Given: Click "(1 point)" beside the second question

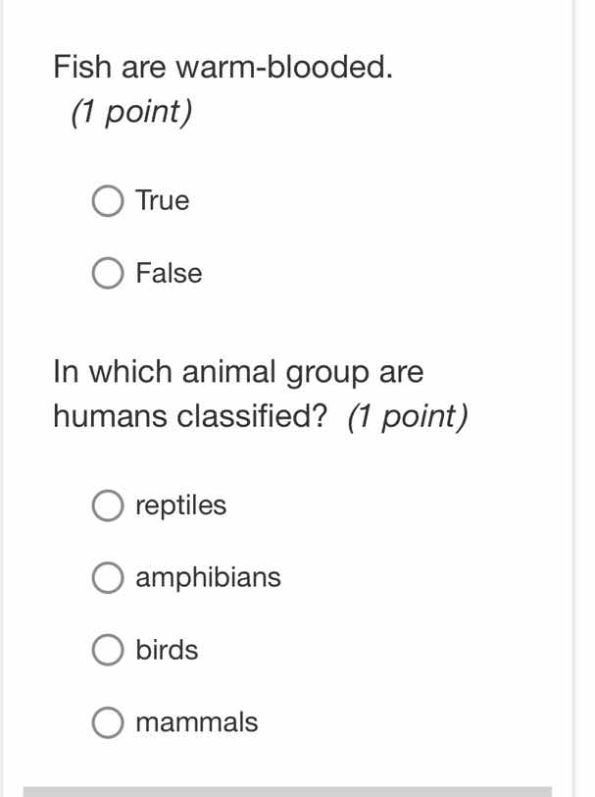Looking at the screenshot, I should click(x=405, y=415).
